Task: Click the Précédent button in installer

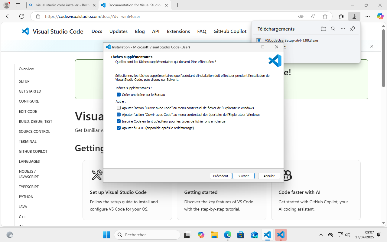Action: 221,176
